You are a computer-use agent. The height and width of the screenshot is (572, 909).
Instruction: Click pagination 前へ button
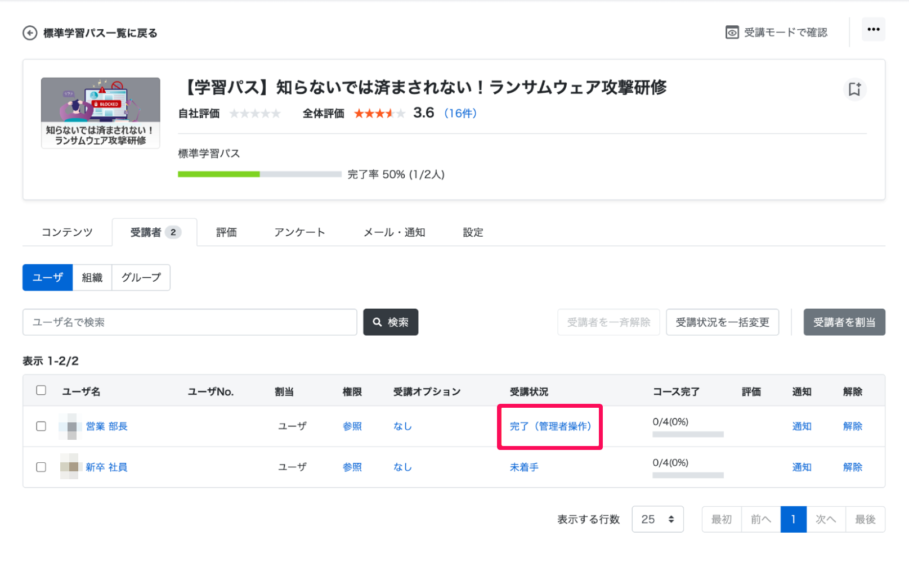pos(761,519)
